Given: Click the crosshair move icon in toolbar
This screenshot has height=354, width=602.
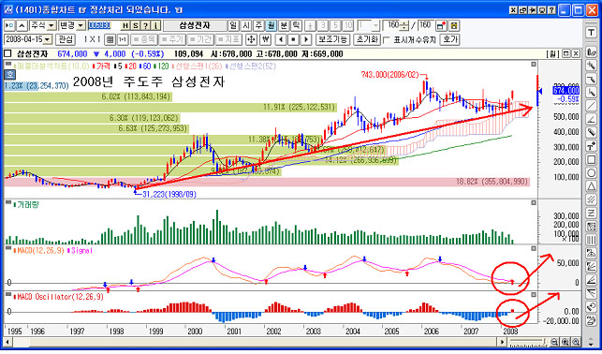Looking at the screenshot, I should point(251,39).
